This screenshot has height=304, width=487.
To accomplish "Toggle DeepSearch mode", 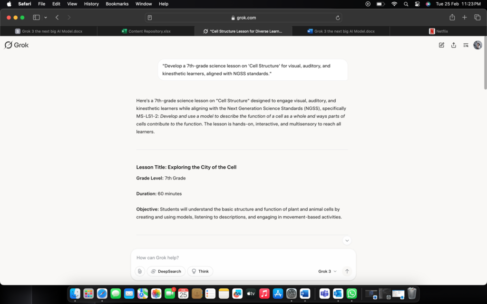I will tap(166, 271).
